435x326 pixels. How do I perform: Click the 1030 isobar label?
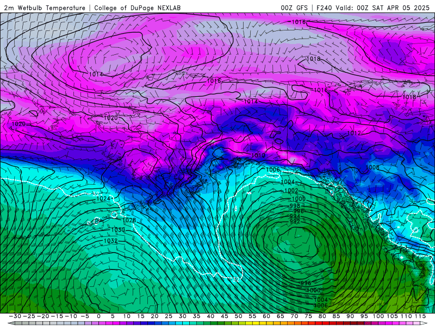[118, 230]
